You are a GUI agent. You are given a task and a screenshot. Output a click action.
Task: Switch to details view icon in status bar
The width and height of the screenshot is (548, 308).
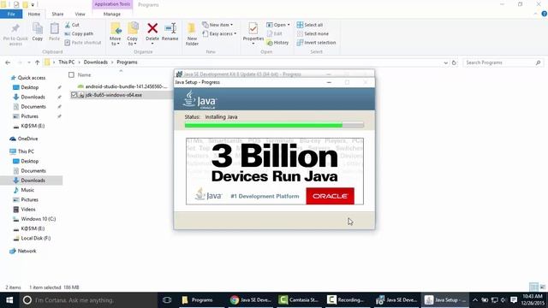pos(533,287)
